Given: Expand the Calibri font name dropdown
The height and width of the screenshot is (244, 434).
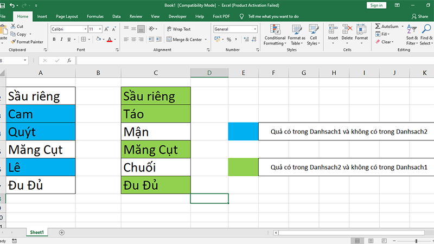Looking at the screenshot, I should point(85,29).
